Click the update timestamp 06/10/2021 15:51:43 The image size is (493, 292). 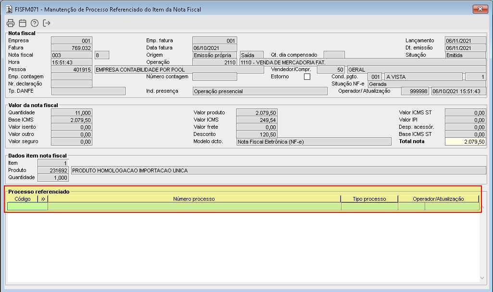coord(458,91)
